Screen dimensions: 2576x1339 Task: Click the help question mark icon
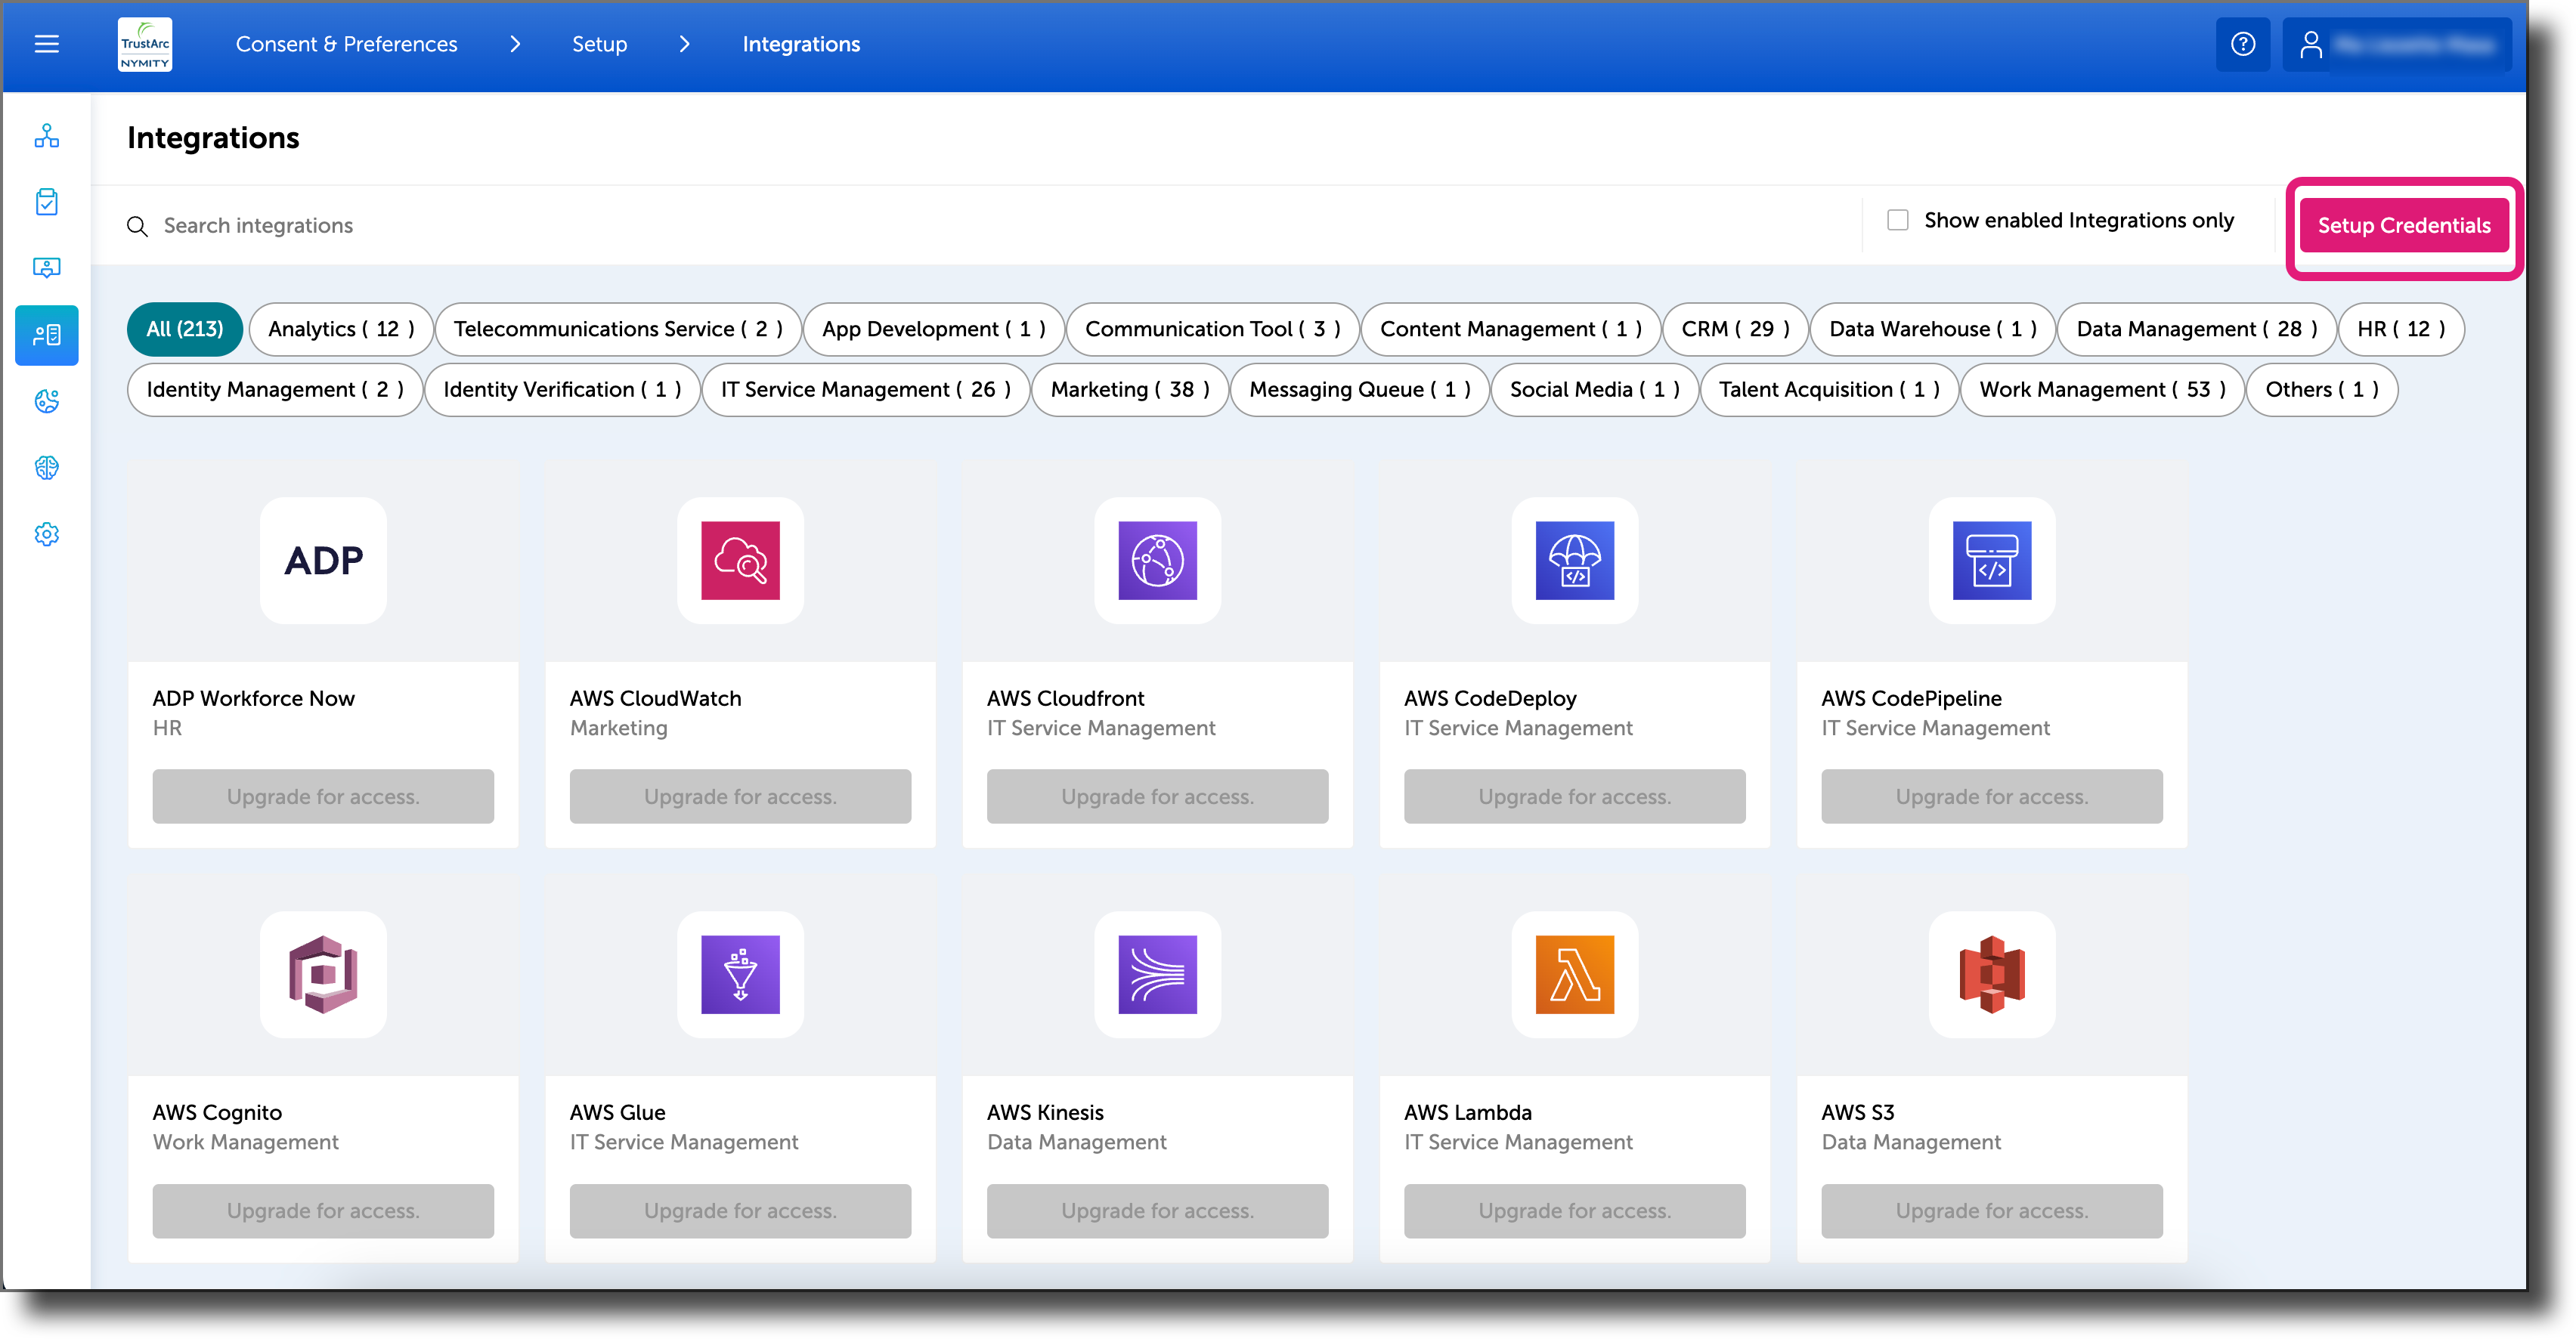point(2242,44)
